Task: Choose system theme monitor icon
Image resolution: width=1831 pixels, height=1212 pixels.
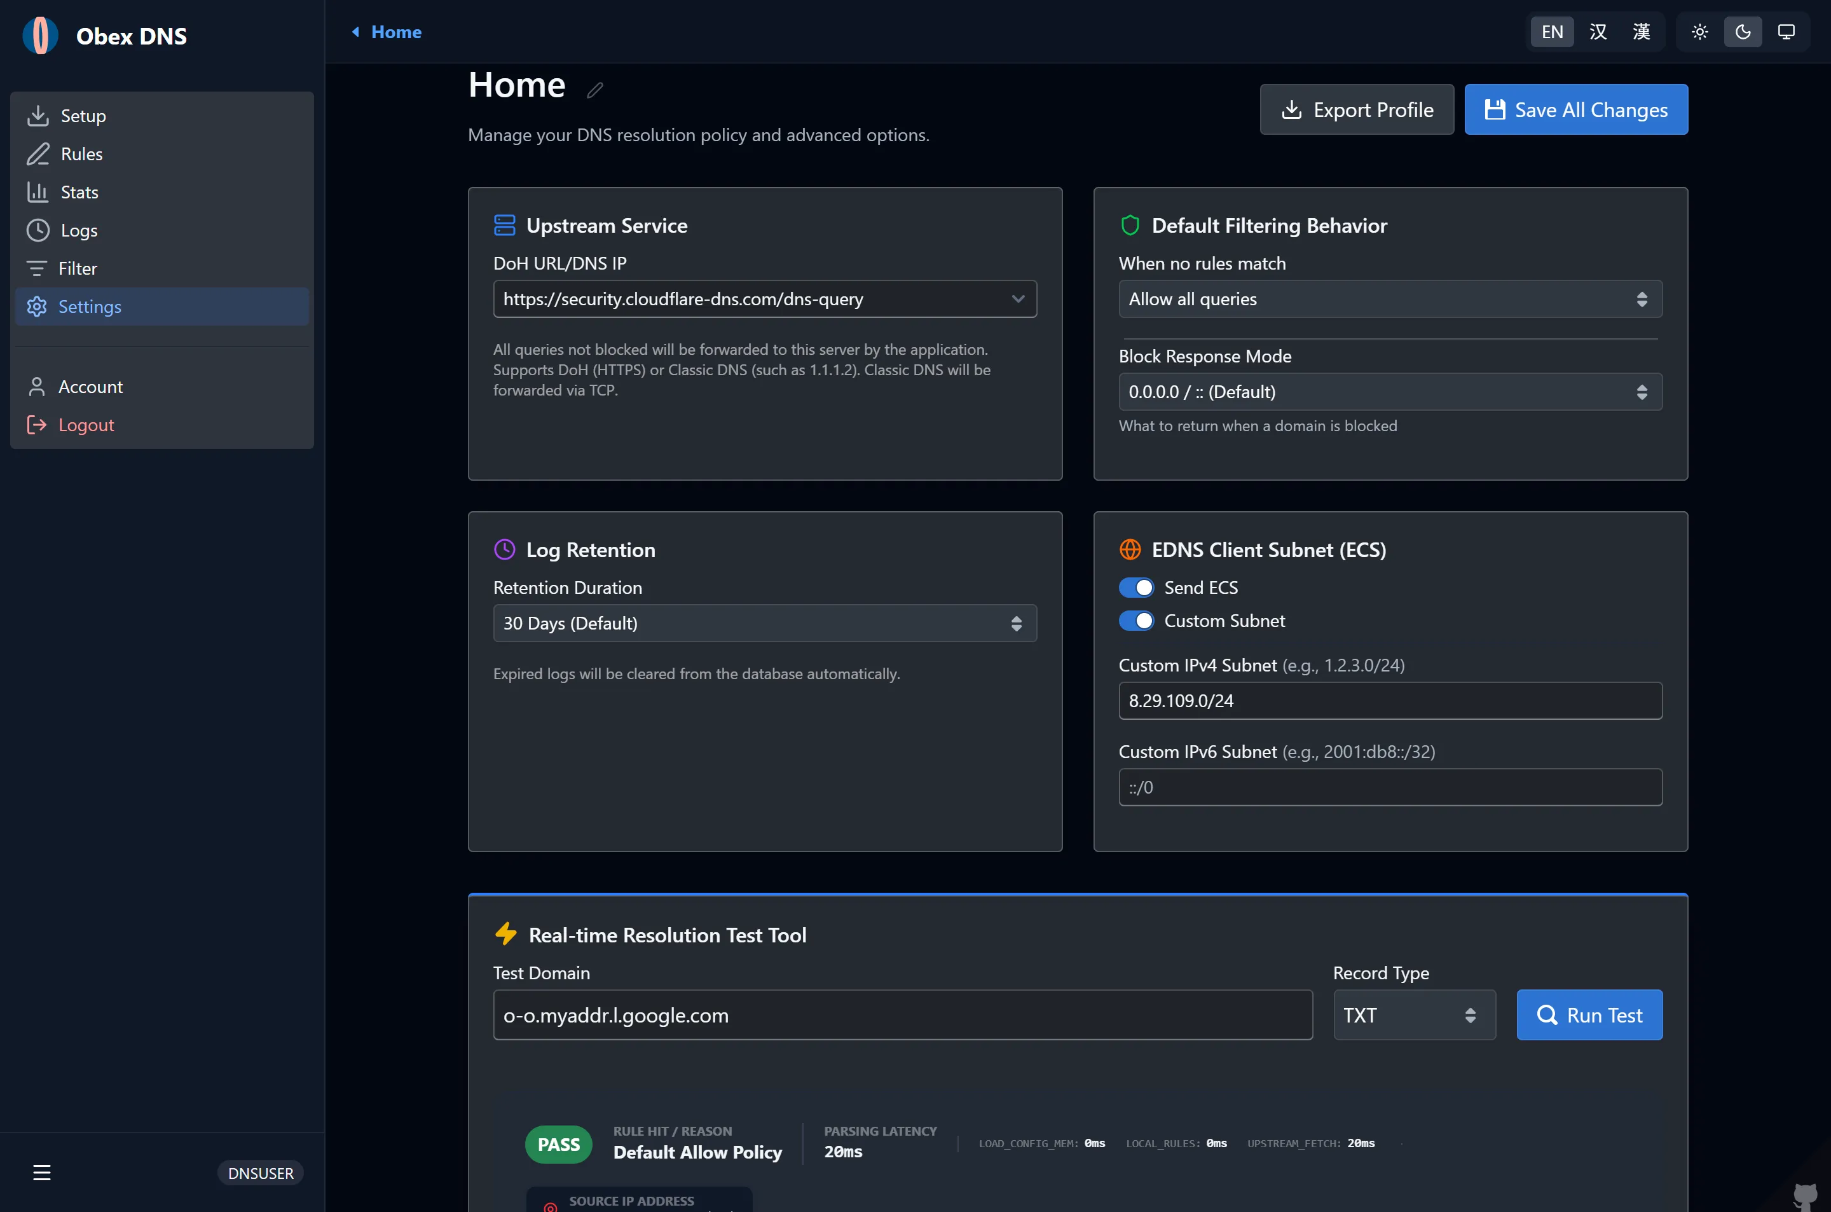Action: click(1786, 32)
